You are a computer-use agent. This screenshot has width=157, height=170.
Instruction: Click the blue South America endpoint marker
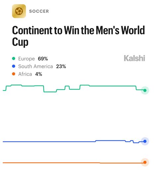click(145, 141)
